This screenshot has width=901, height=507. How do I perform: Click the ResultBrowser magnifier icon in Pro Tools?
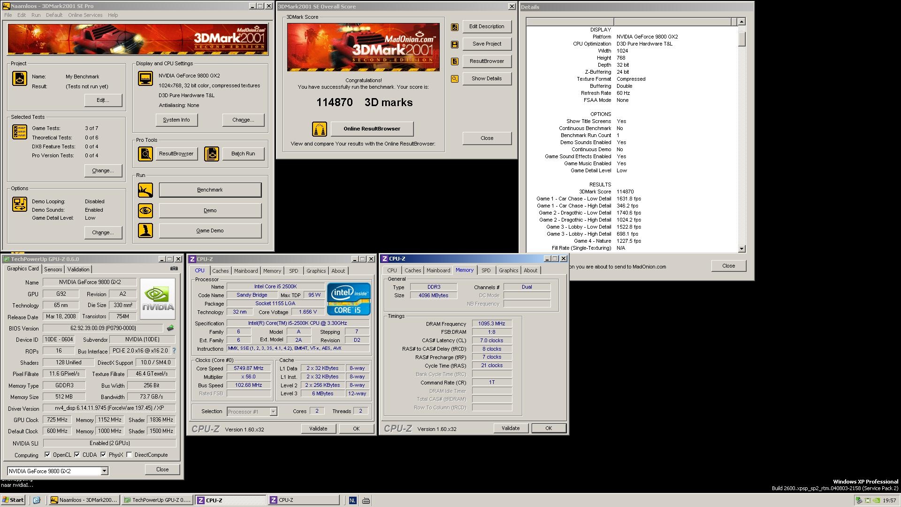pos(145,154)
